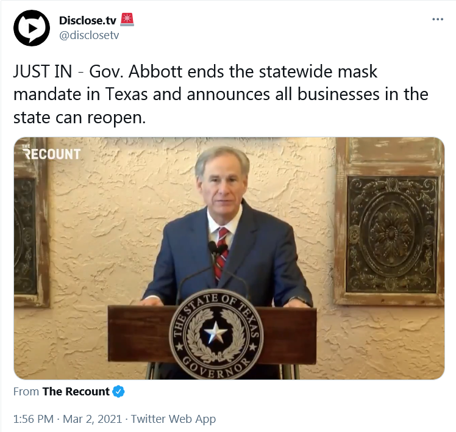Click the star in the podium seal center
The width and height of the screenshot is (456, 432).
pyautogui.click(x=215, y=332)
